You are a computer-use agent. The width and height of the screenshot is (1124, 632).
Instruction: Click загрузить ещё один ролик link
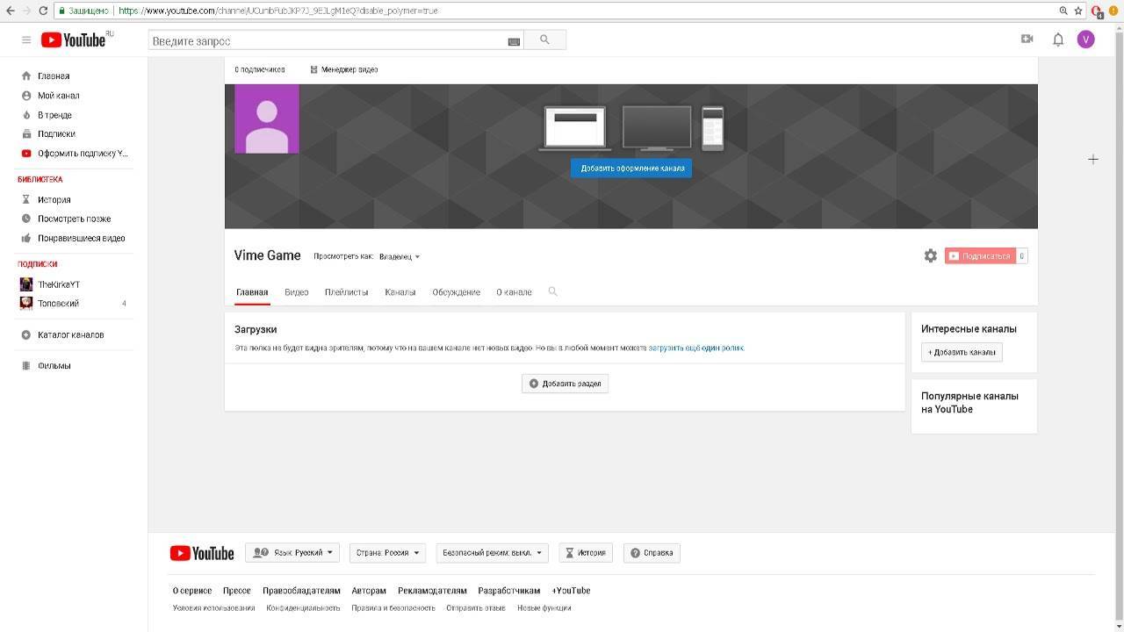point(695,348)
